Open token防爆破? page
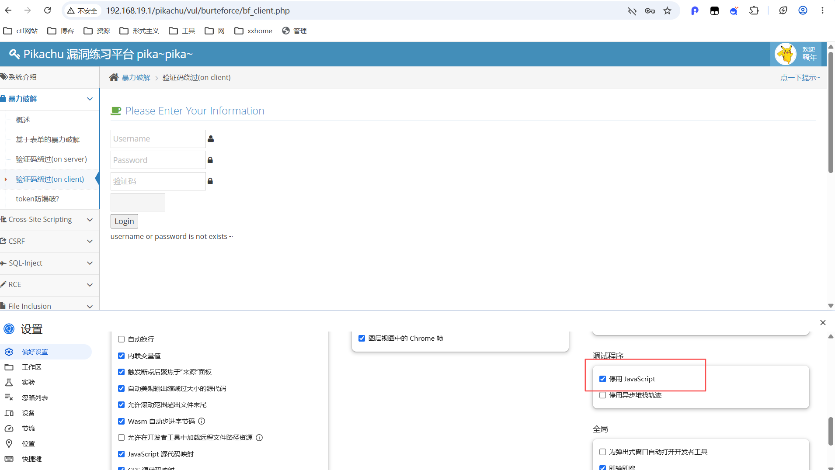This screenshot has height=470, width=835. 37,199
